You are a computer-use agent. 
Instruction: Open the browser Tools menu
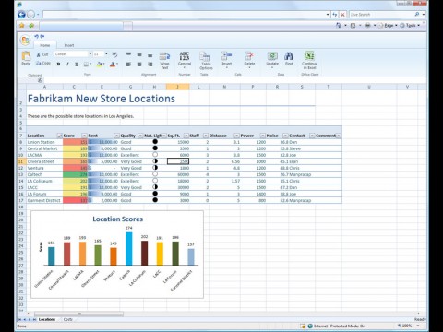pyautogui.click(x=411, y=26)
